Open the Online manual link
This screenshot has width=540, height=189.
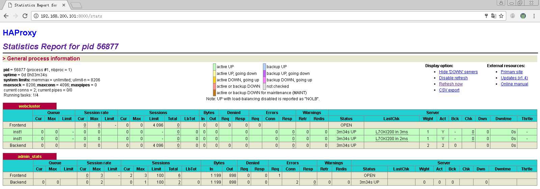[x=514, y=84]
